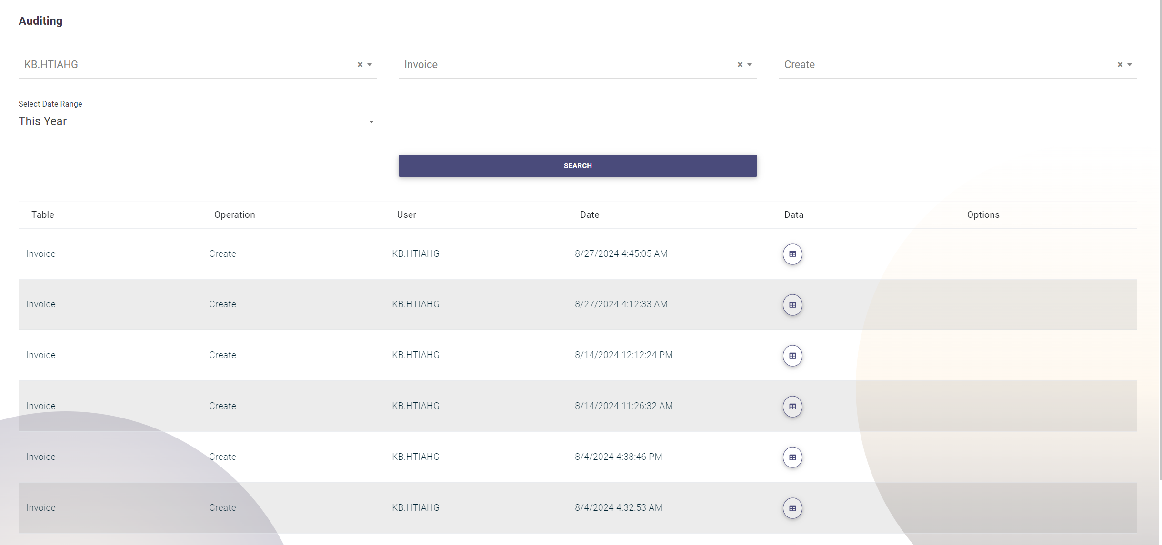
Task: Click the Operation column header
Action: (234, 215)
